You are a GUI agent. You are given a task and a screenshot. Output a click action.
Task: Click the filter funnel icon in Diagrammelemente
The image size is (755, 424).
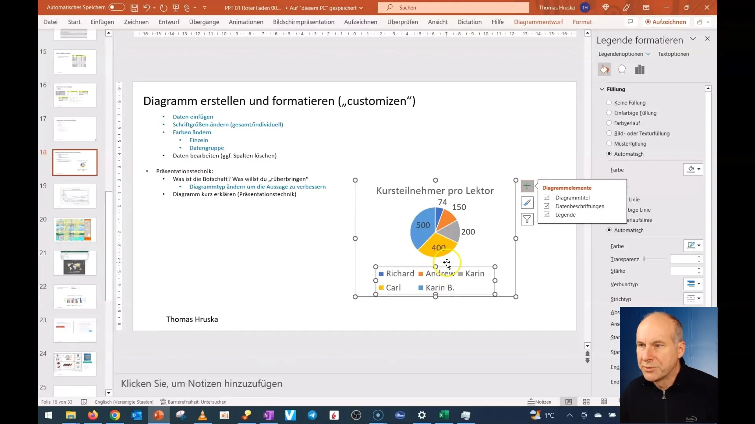tap(527, 219)
